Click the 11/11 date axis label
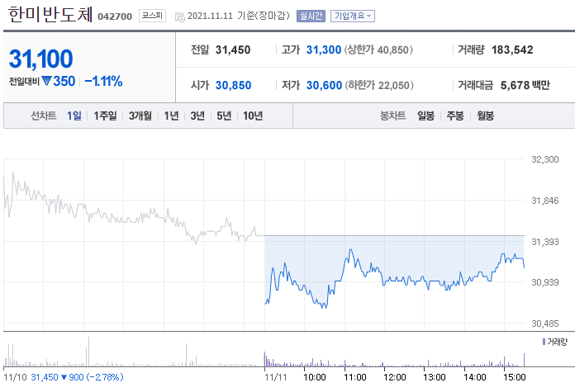 click(275, 377)
